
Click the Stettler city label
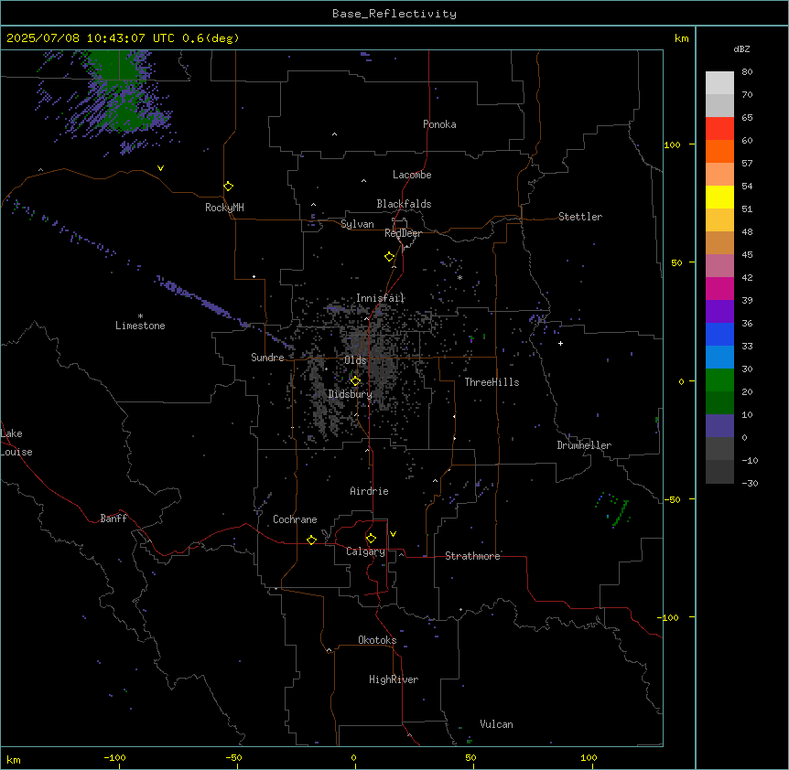point(579,217)
